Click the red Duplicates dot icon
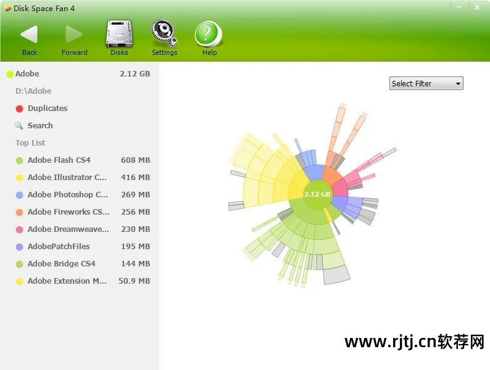 19,109
